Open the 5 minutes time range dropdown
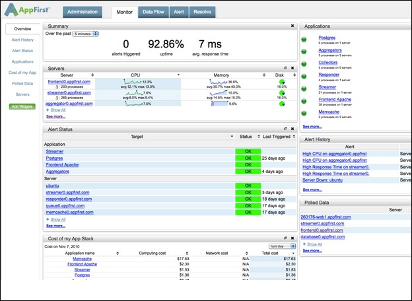Image resolution: width=412 pixels, height=301 pixels. 85,34
